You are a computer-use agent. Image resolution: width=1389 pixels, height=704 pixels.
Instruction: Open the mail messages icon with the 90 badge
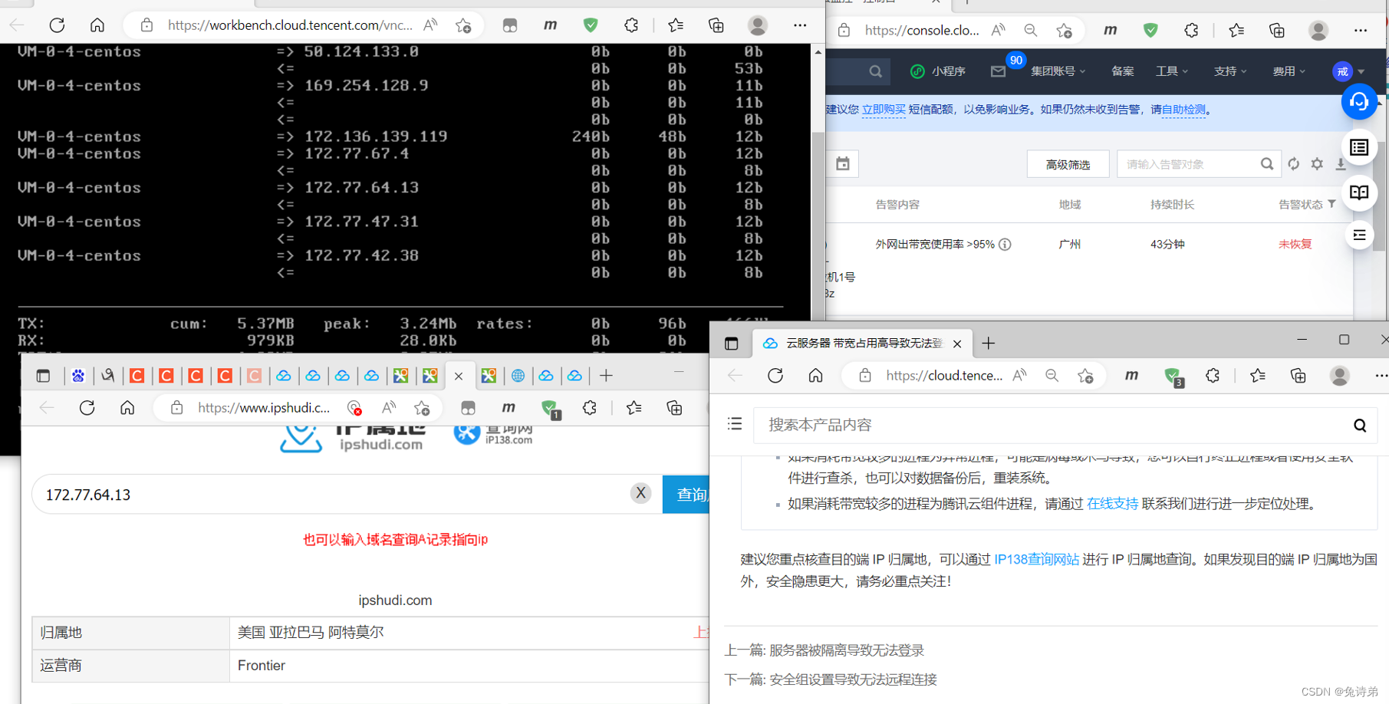998,71
